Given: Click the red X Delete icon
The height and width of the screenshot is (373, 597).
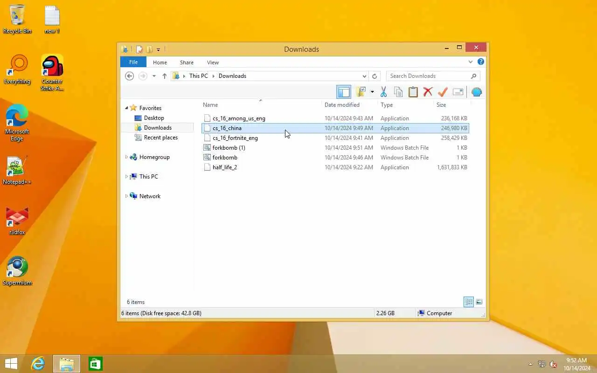Looking at the screenshot, I should (x=428, y=92).
